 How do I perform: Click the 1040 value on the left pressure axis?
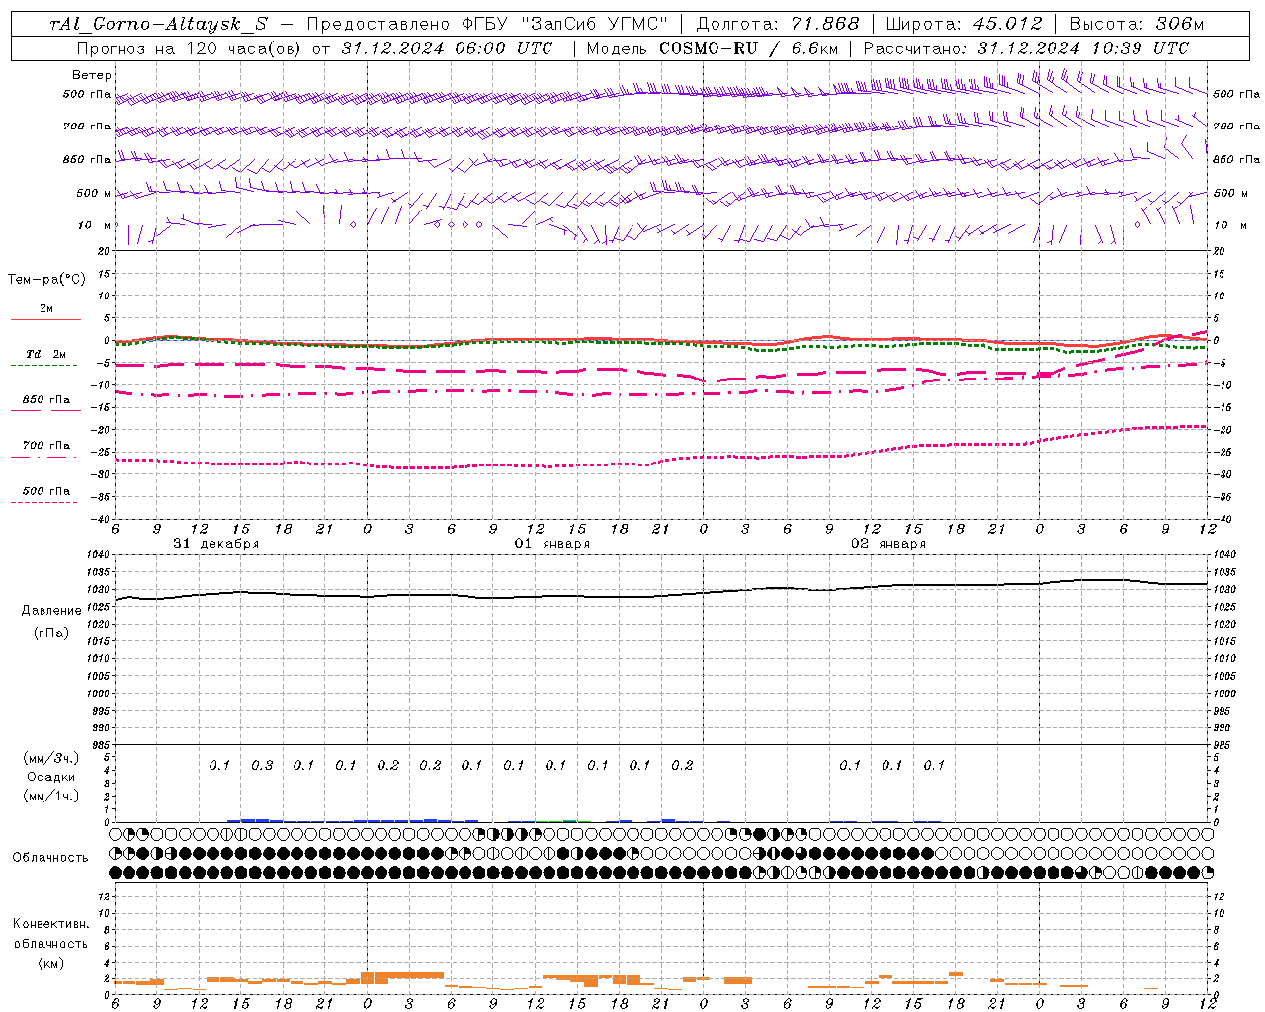[x=100, y=555]
